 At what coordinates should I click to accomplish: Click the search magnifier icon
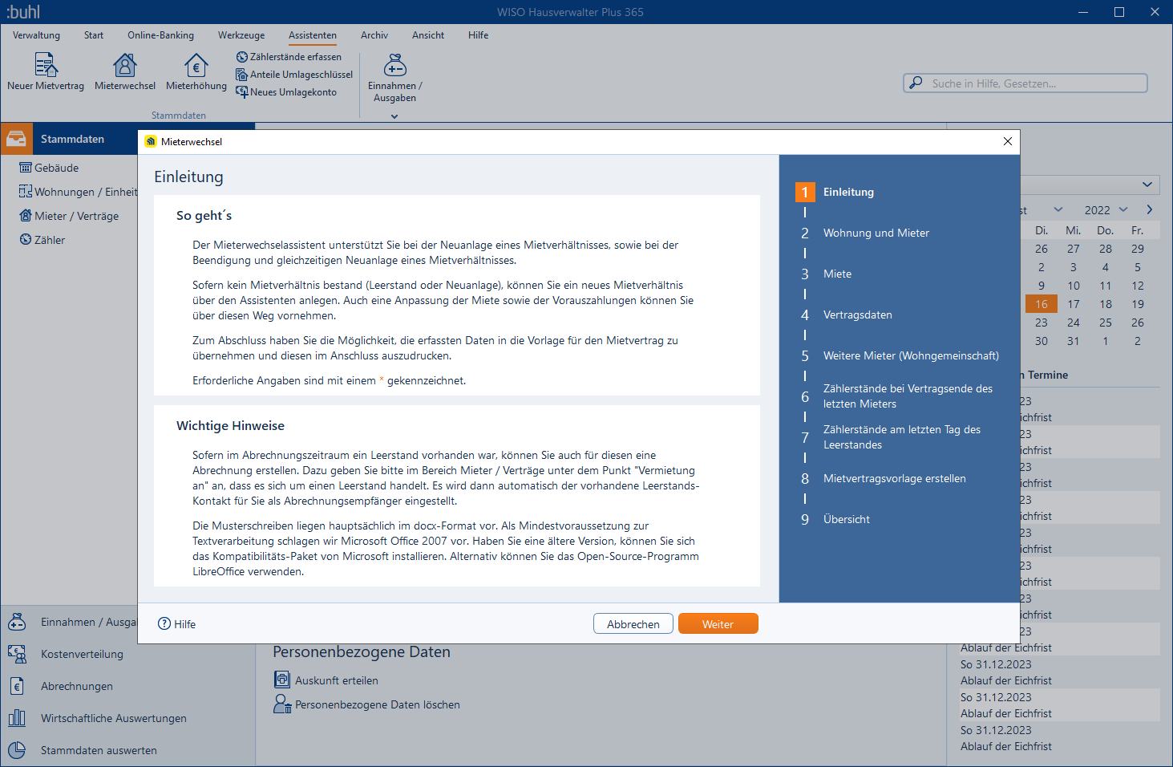[x=916, y=83]
